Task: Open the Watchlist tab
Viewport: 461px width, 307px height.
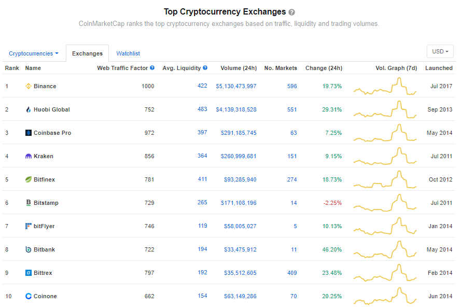Action: [x=128, y=53]
